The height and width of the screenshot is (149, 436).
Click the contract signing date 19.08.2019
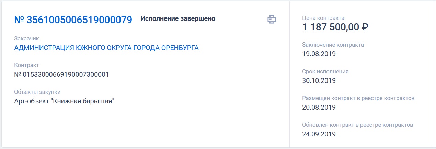click(319, 54)
